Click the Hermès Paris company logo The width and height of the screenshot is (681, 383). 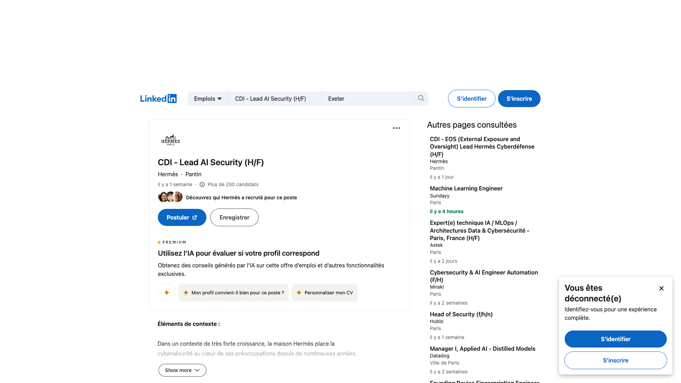coord(171,140)
